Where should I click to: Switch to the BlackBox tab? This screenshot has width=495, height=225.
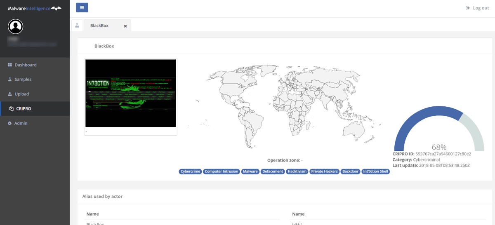[x=99, y=26]
